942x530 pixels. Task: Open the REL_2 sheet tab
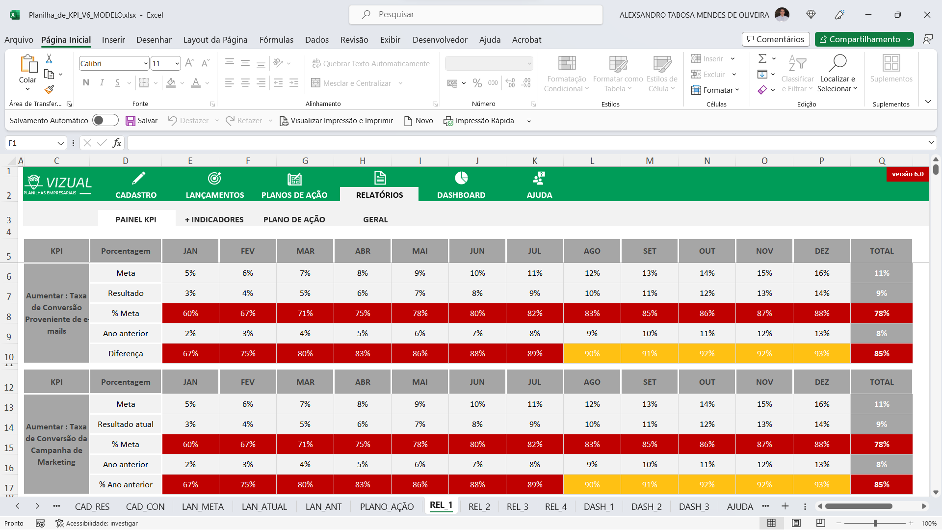479,506
